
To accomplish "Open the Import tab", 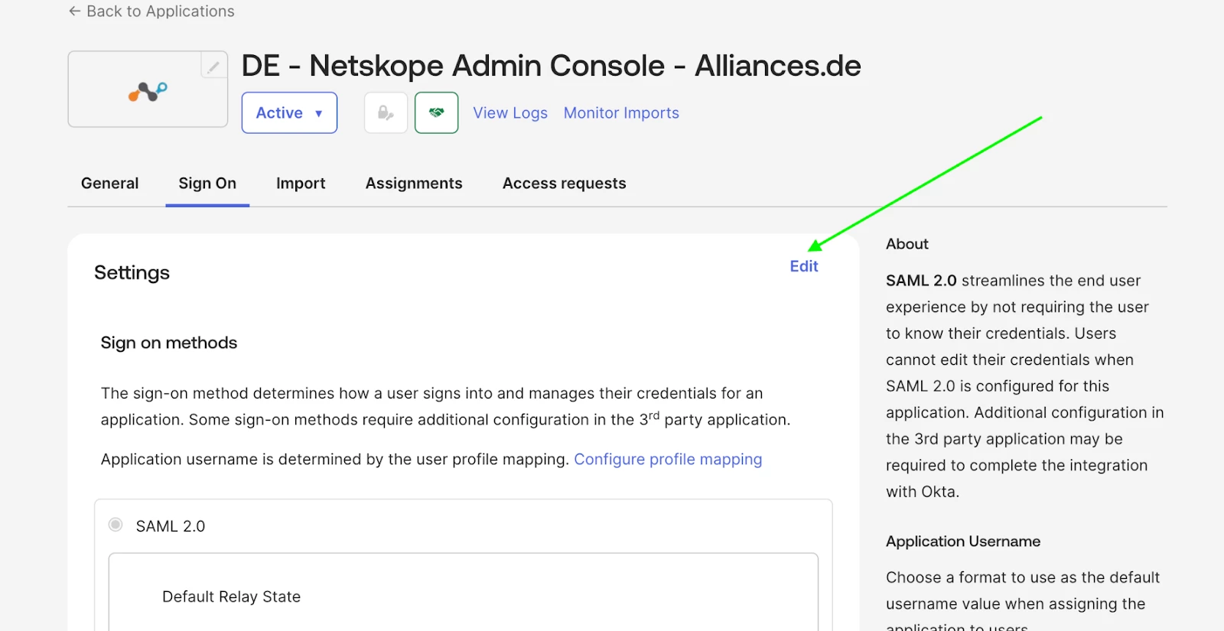I will (x=301, y=184).
